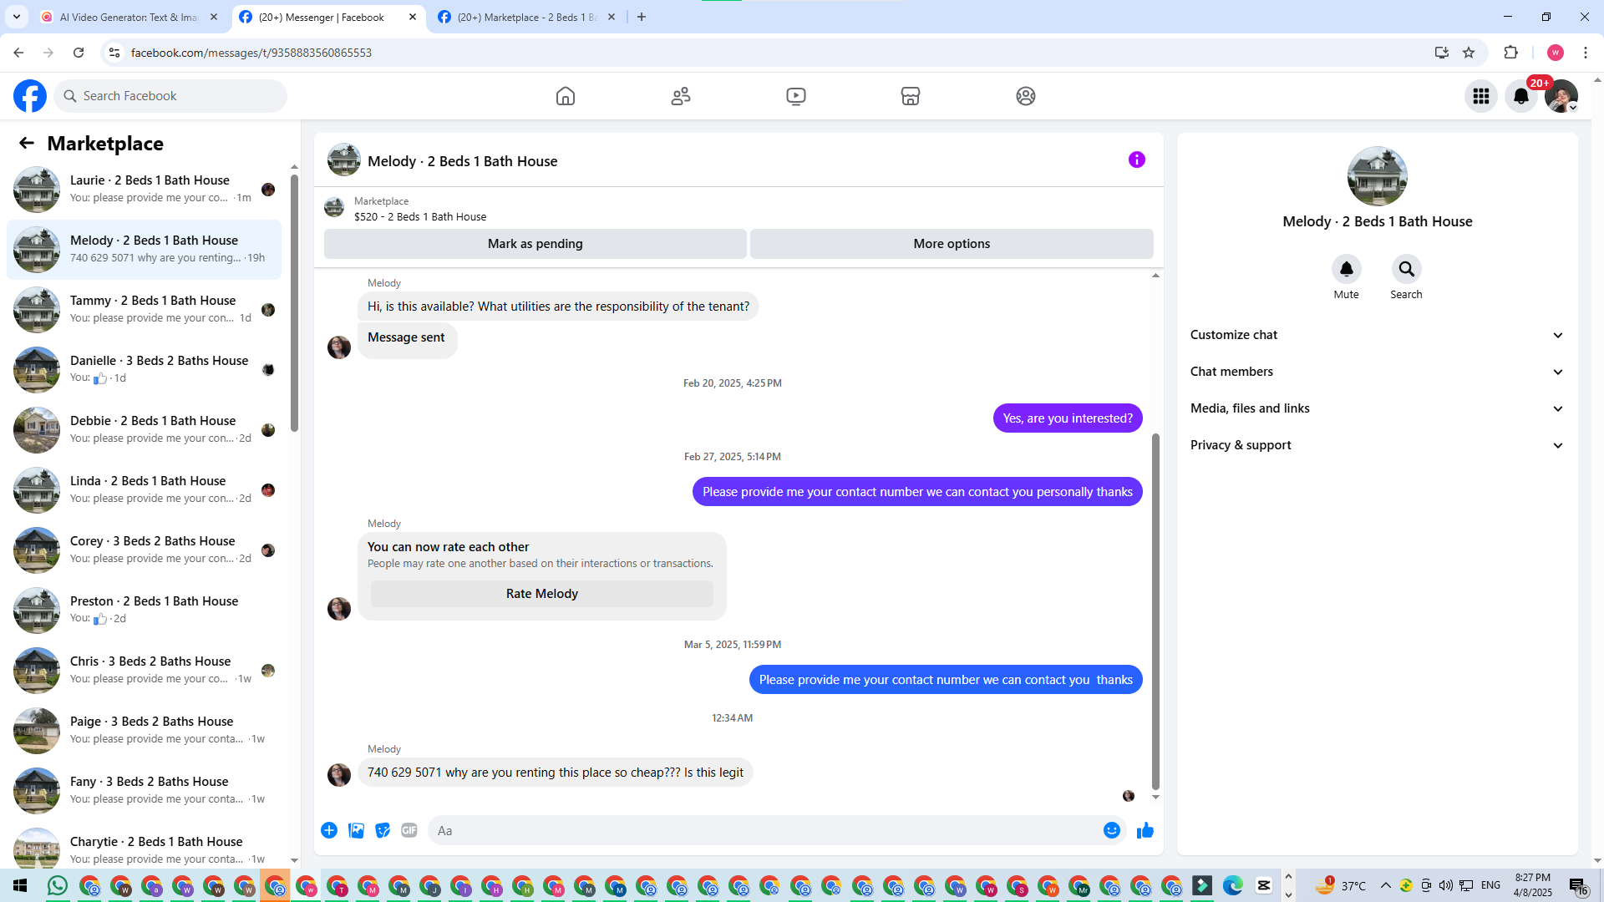The width and height of the screenshot is (1604, 902).
Task: Mute the Melody conversation
Action: click(1346, 269)
